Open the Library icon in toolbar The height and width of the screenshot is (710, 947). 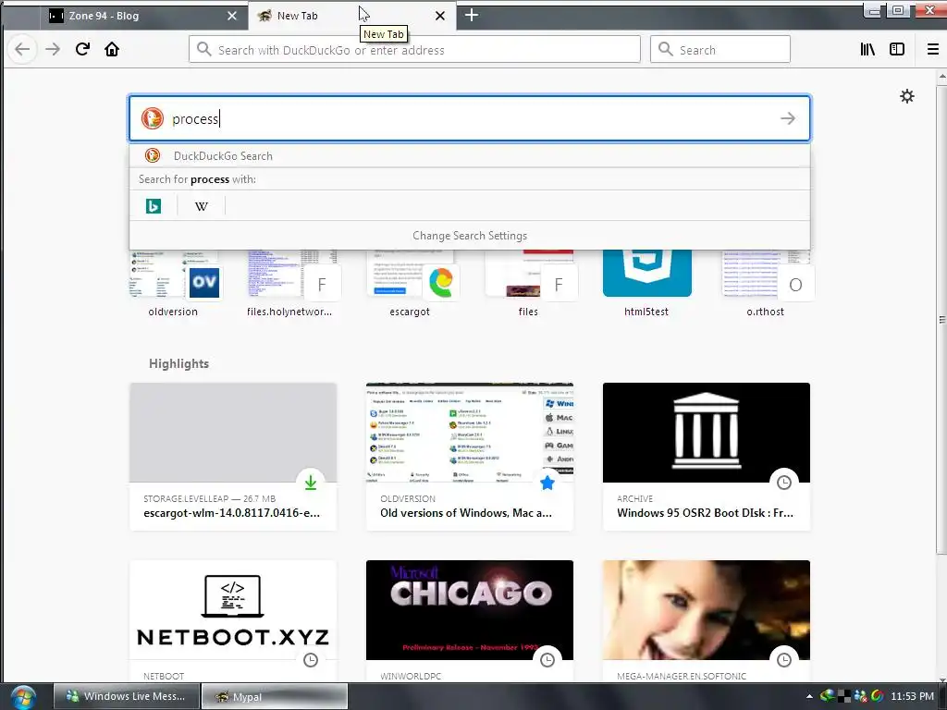(867, 50)
